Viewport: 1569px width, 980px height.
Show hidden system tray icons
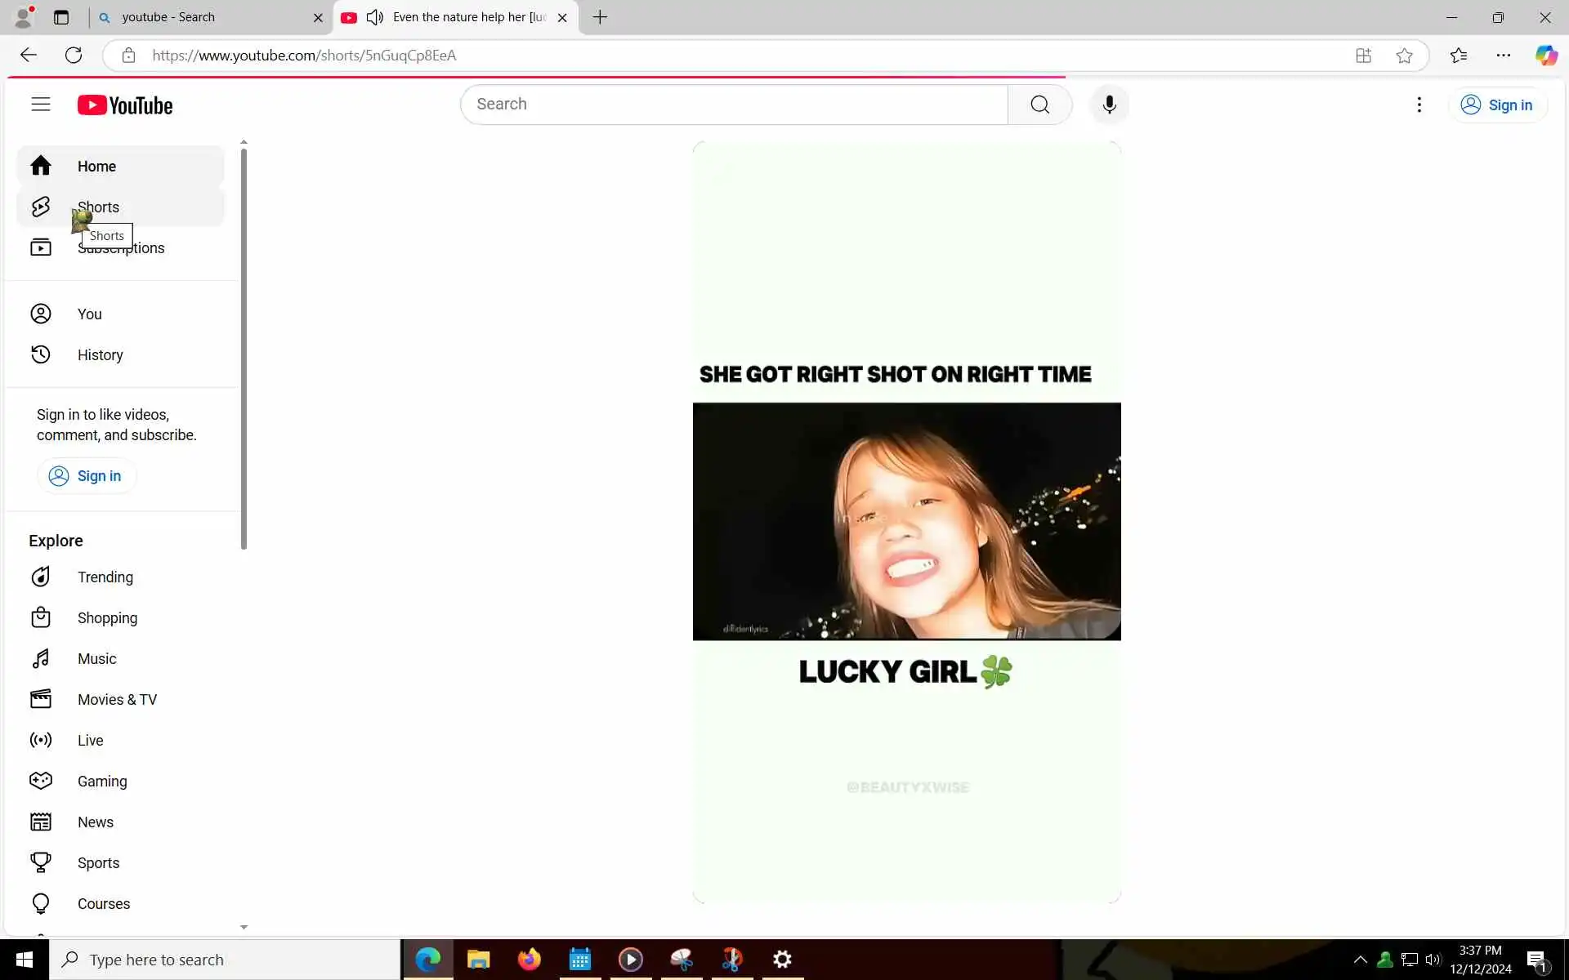pyautogui.click(x=1360, y=960)
